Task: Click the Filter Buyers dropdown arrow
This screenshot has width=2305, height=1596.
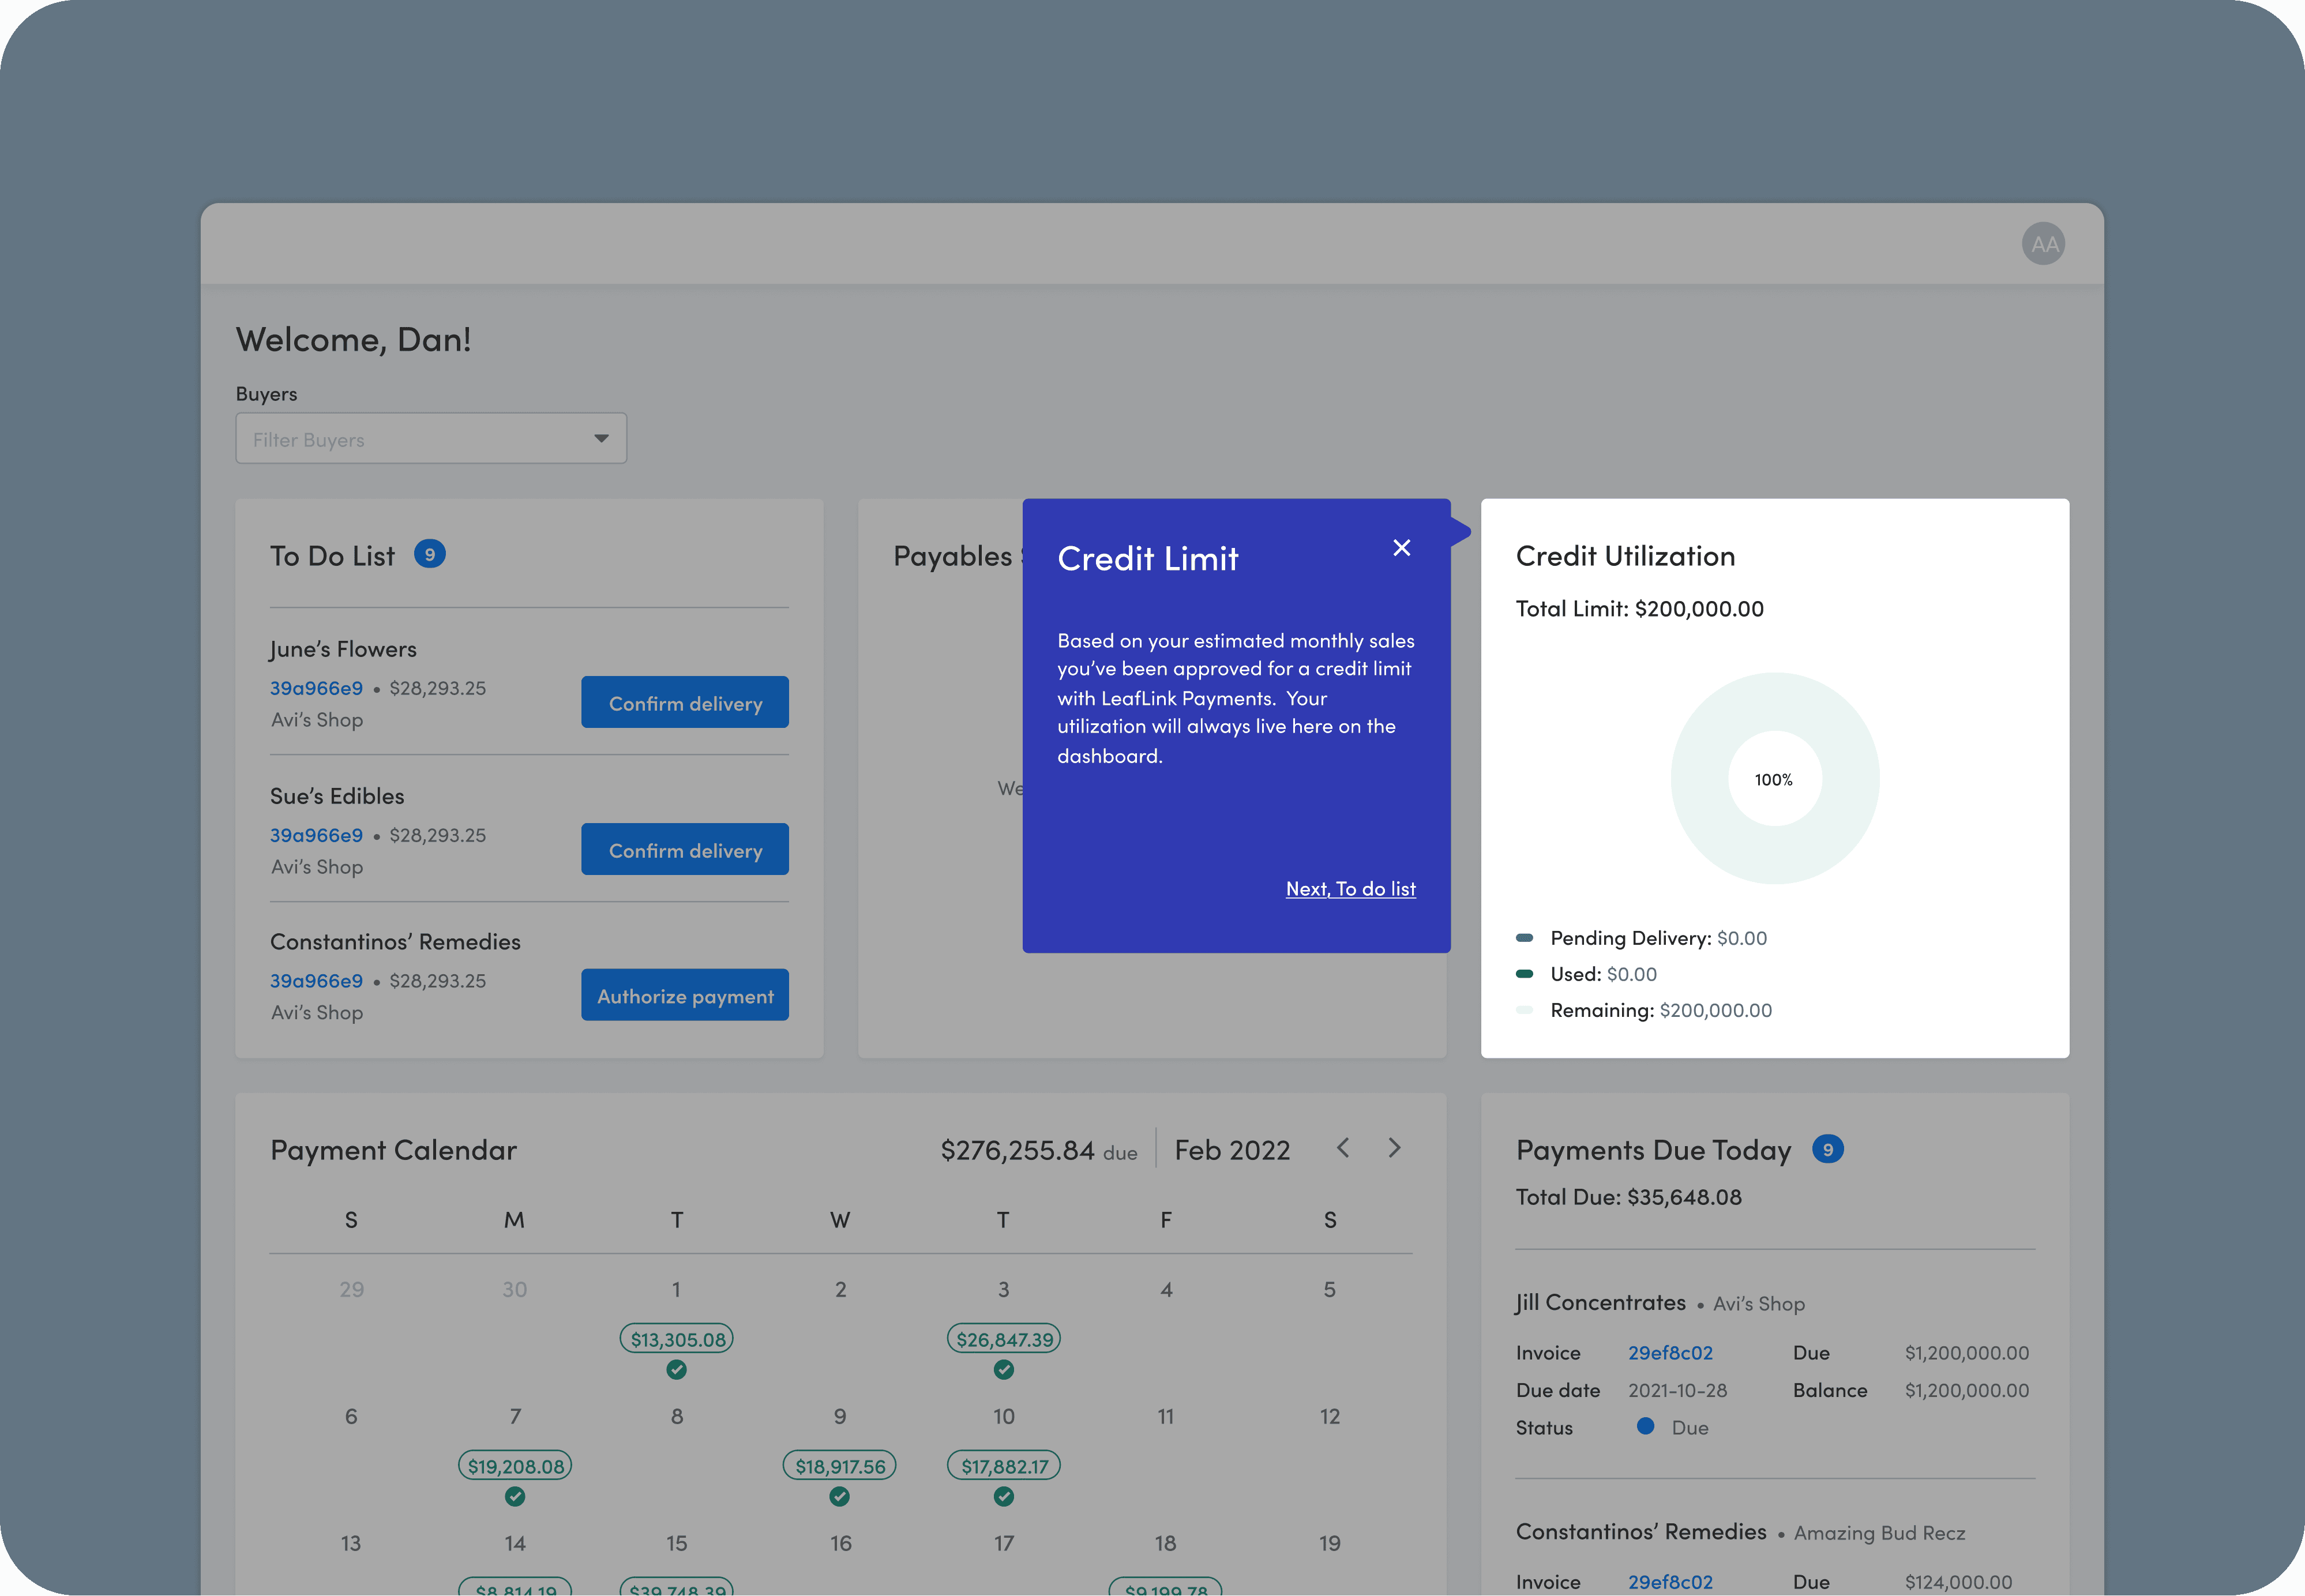Action: point(601,439)
